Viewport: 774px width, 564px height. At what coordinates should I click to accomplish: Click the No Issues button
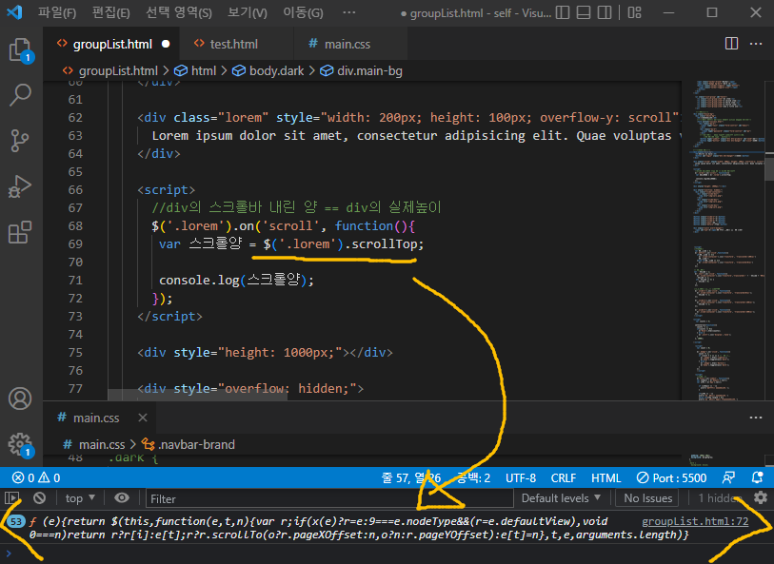pyautogui.click(x=647, y=498)
